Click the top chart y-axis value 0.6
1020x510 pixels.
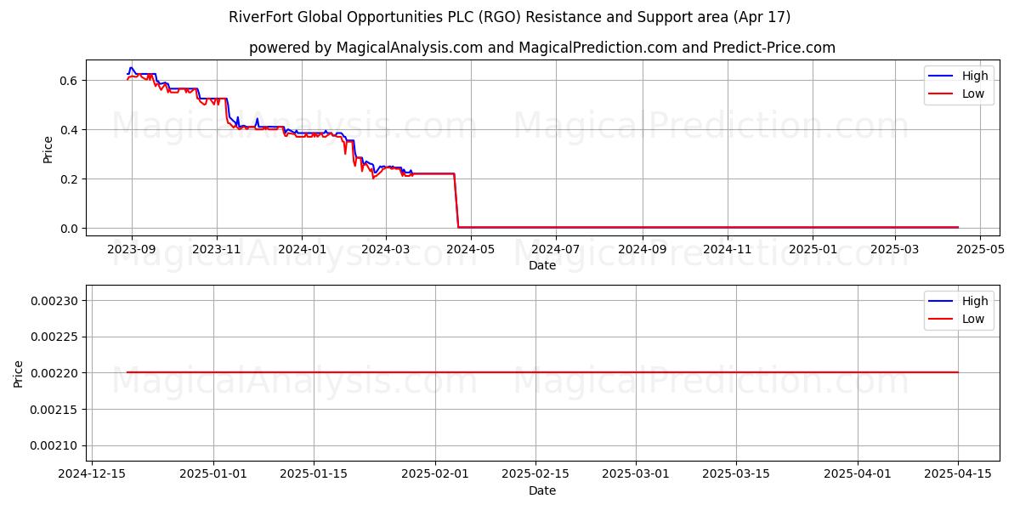(69, 81)
